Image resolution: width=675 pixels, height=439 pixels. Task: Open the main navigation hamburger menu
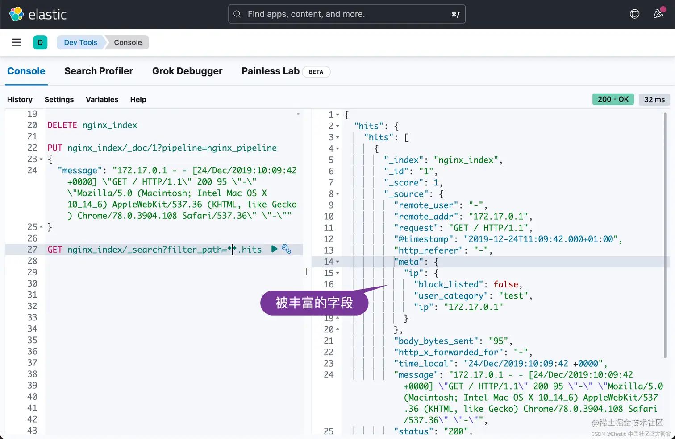pyautogui.click(x=17, y=42)
